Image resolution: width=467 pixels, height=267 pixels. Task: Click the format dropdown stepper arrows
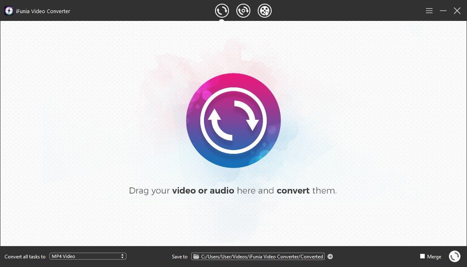(x=122, y=256)
